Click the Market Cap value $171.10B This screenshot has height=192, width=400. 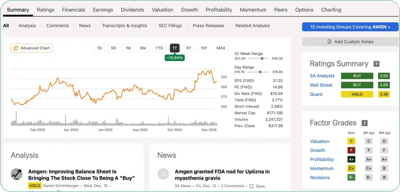point(274,113)
